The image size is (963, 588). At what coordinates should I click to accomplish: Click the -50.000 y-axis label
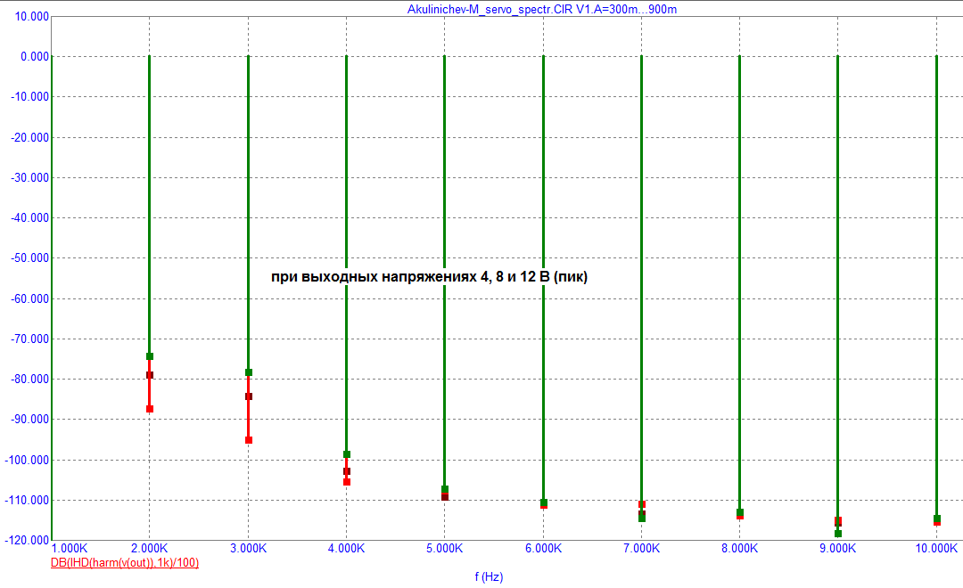point(30,258)
